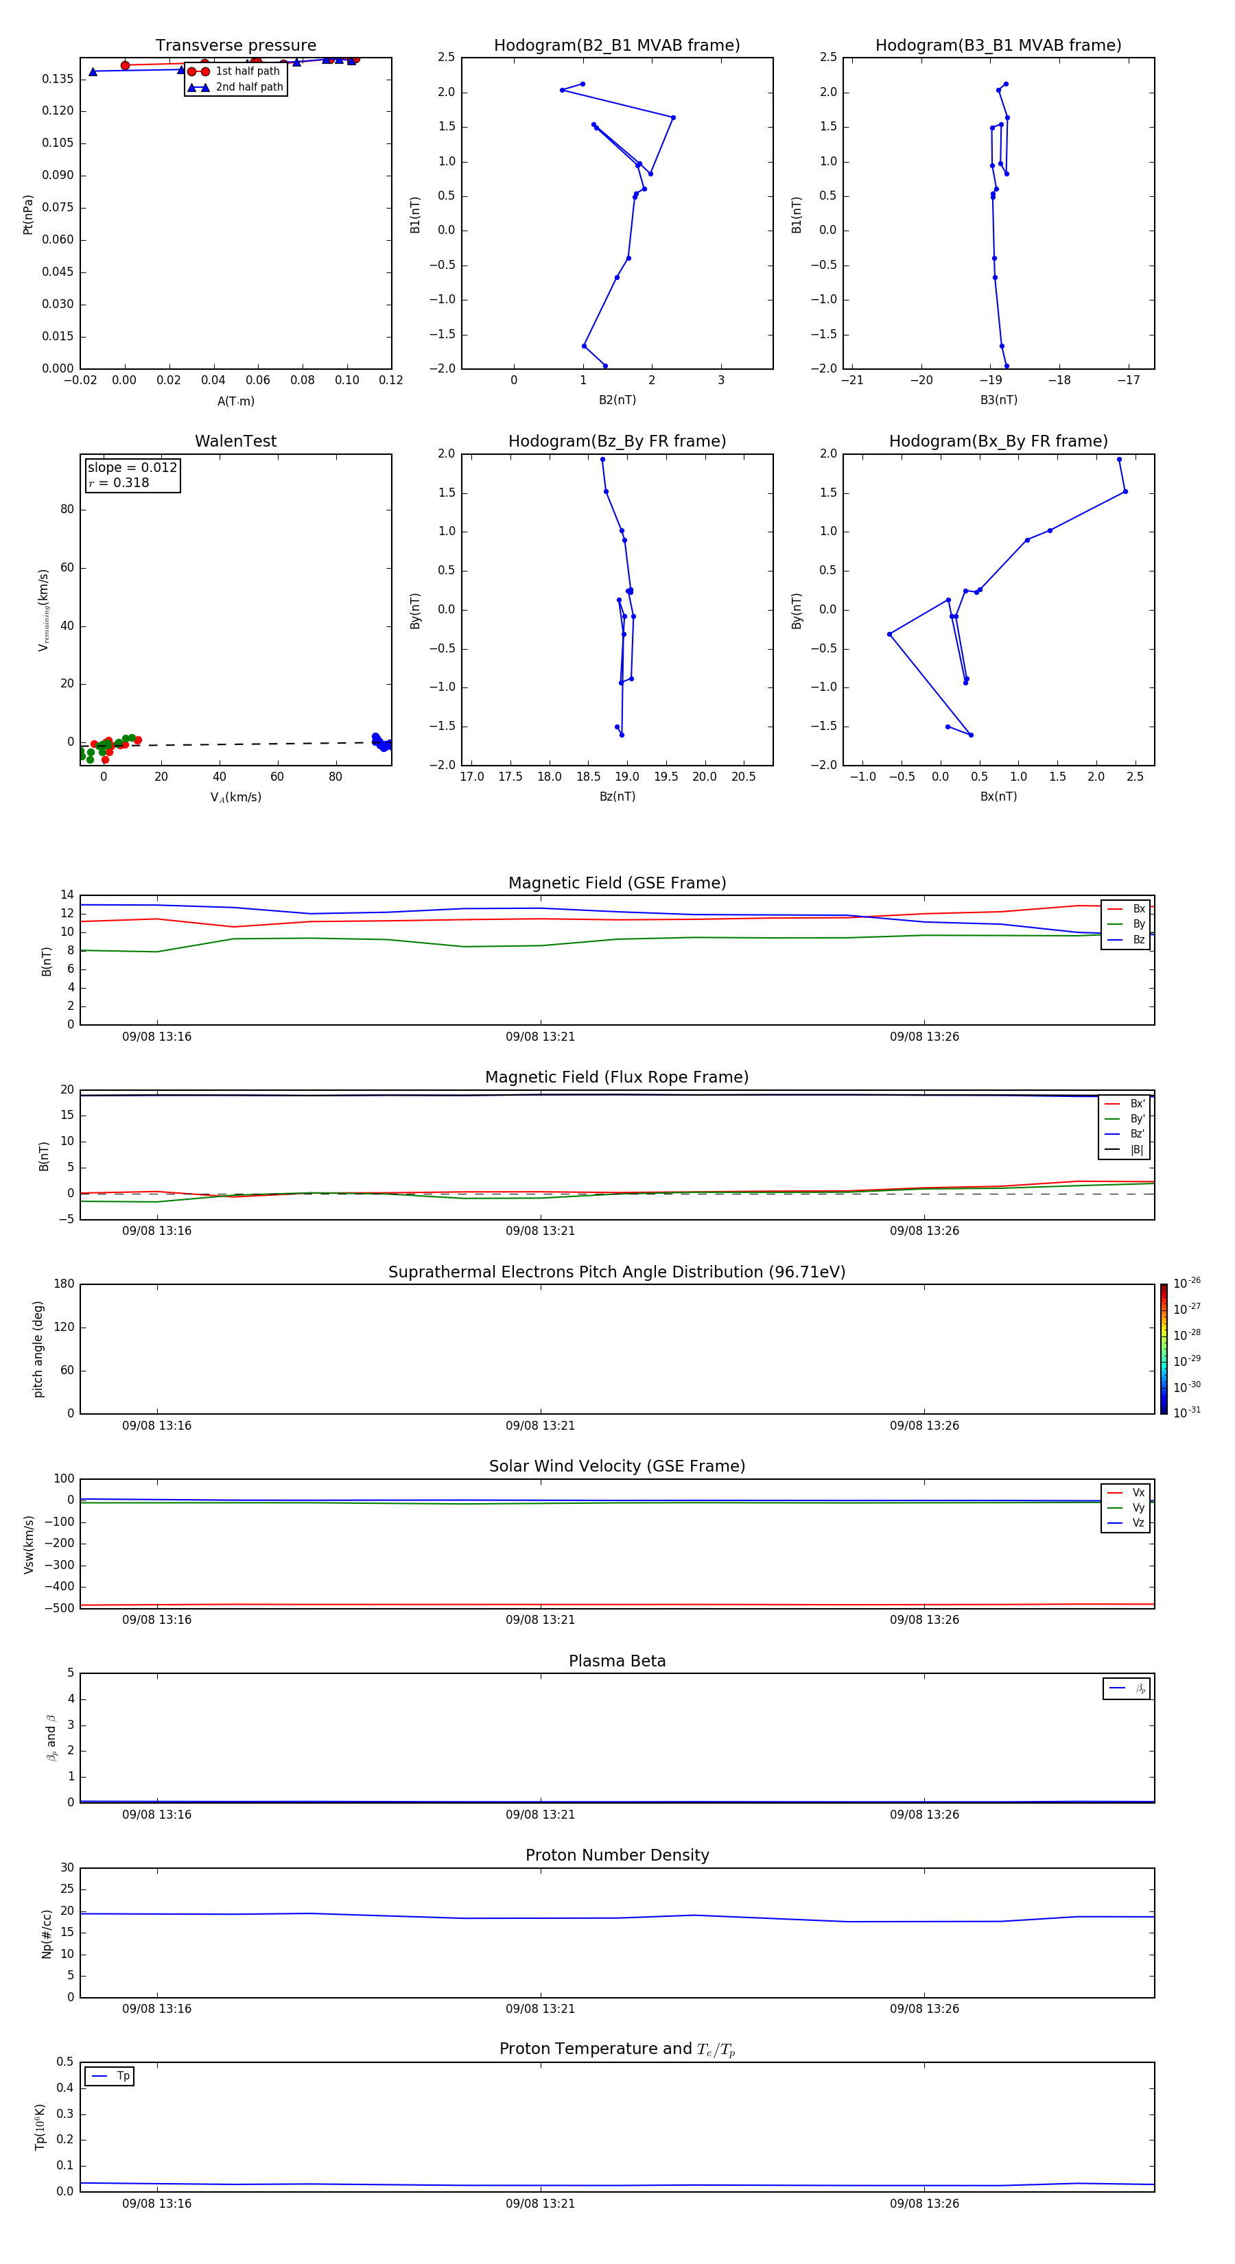Select the By' entry in Flux Rope legend

[1125, 1119]
